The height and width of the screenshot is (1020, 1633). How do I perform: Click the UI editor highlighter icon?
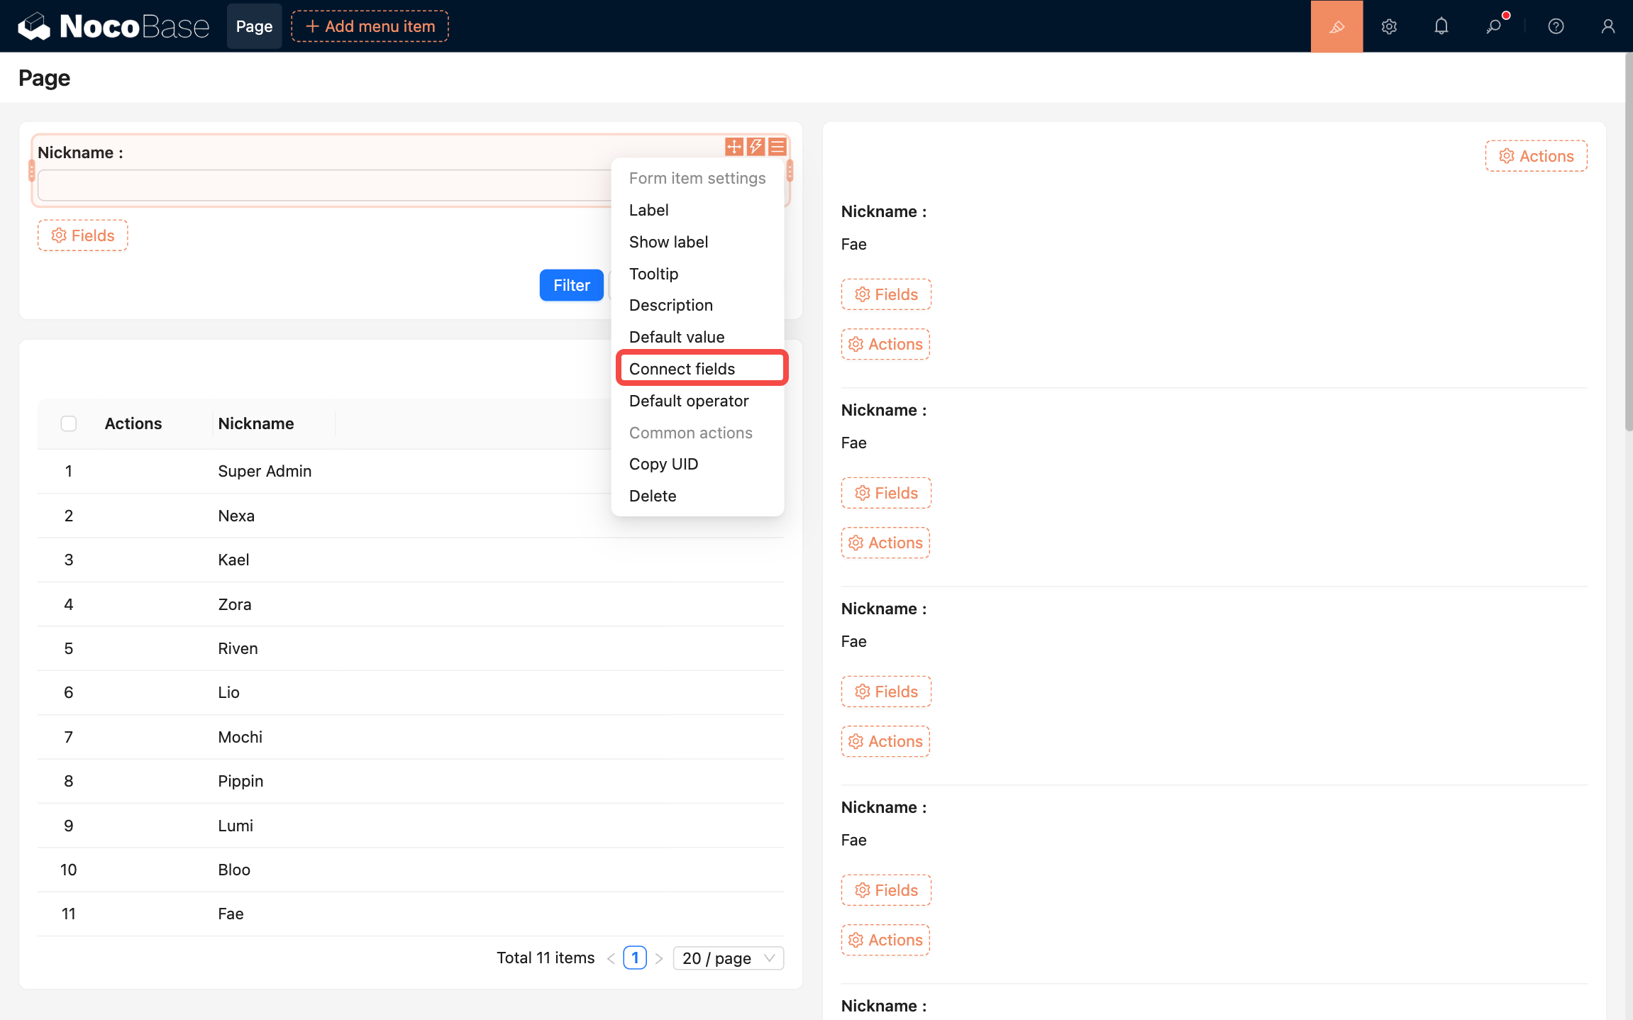coord(1336,26)
